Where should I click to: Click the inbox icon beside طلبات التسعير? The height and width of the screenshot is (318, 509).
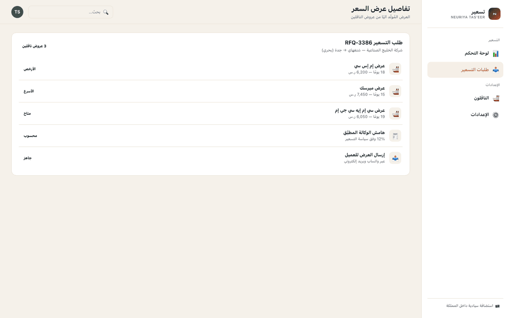point(496,70)
